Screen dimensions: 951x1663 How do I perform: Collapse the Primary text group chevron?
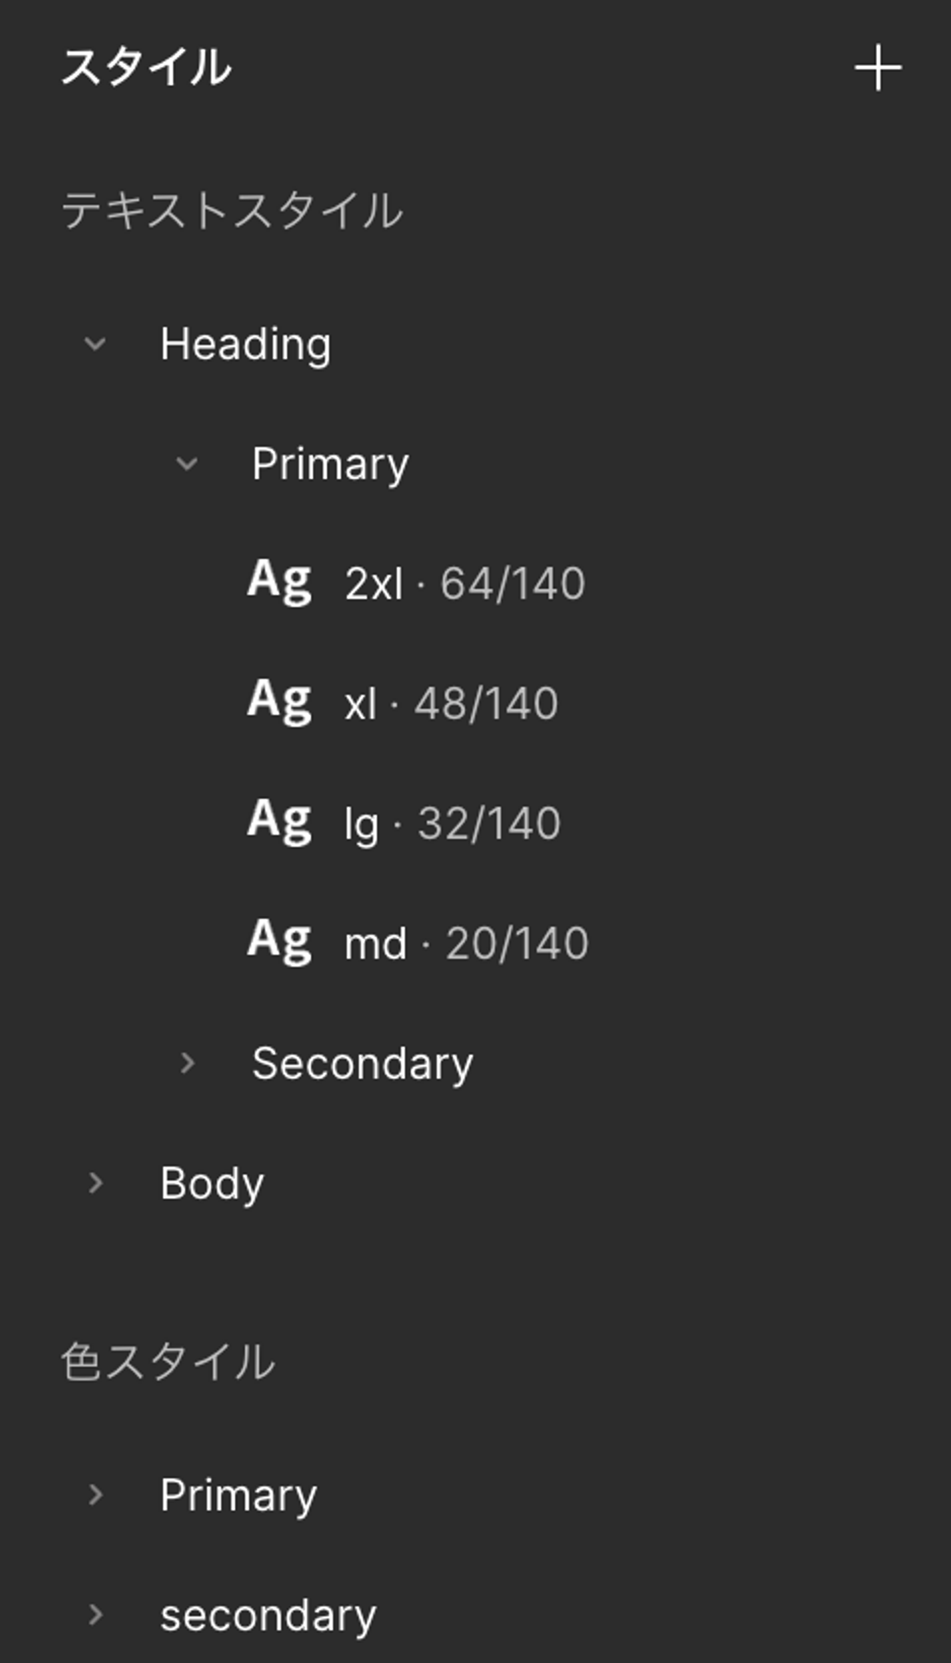(187, 464)
